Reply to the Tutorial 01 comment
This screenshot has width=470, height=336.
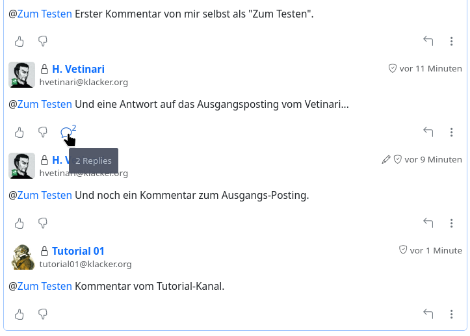[428, 315]
